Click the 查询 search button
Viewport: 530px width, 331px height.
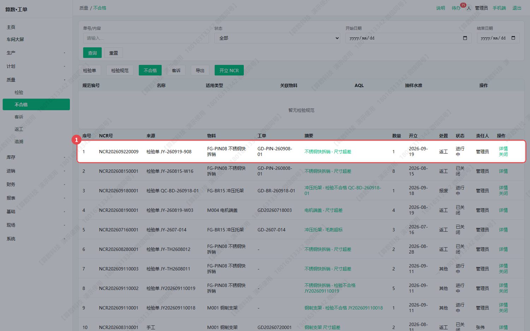tap(93, 53)
